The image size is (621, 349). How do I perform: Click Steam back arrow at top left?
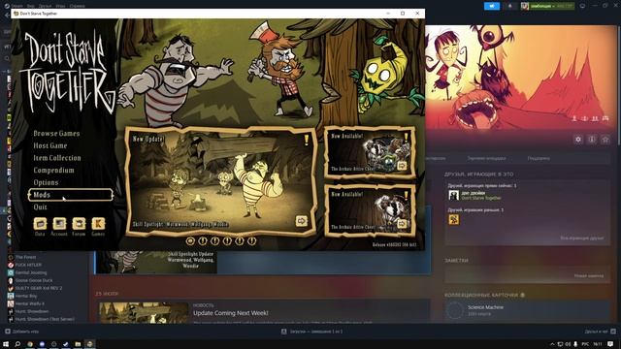[x=7, y=16]
